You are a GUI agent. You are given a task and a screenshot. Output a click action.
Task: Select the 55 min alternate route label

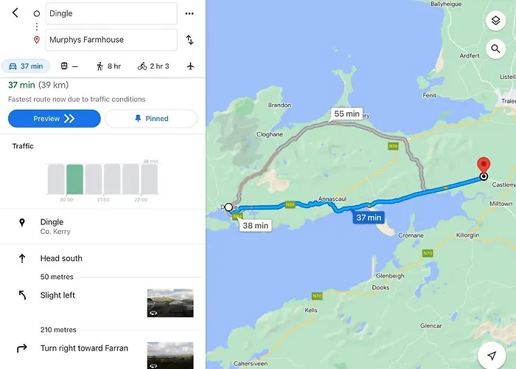coord(346,114)
